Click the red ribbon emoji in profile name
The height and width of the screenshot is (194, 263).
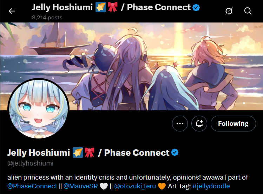(x=90, y=153)
